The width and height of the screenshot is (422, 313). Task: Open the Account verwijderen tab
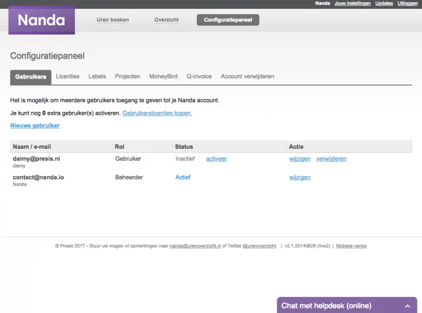click(x=247, y=76)
